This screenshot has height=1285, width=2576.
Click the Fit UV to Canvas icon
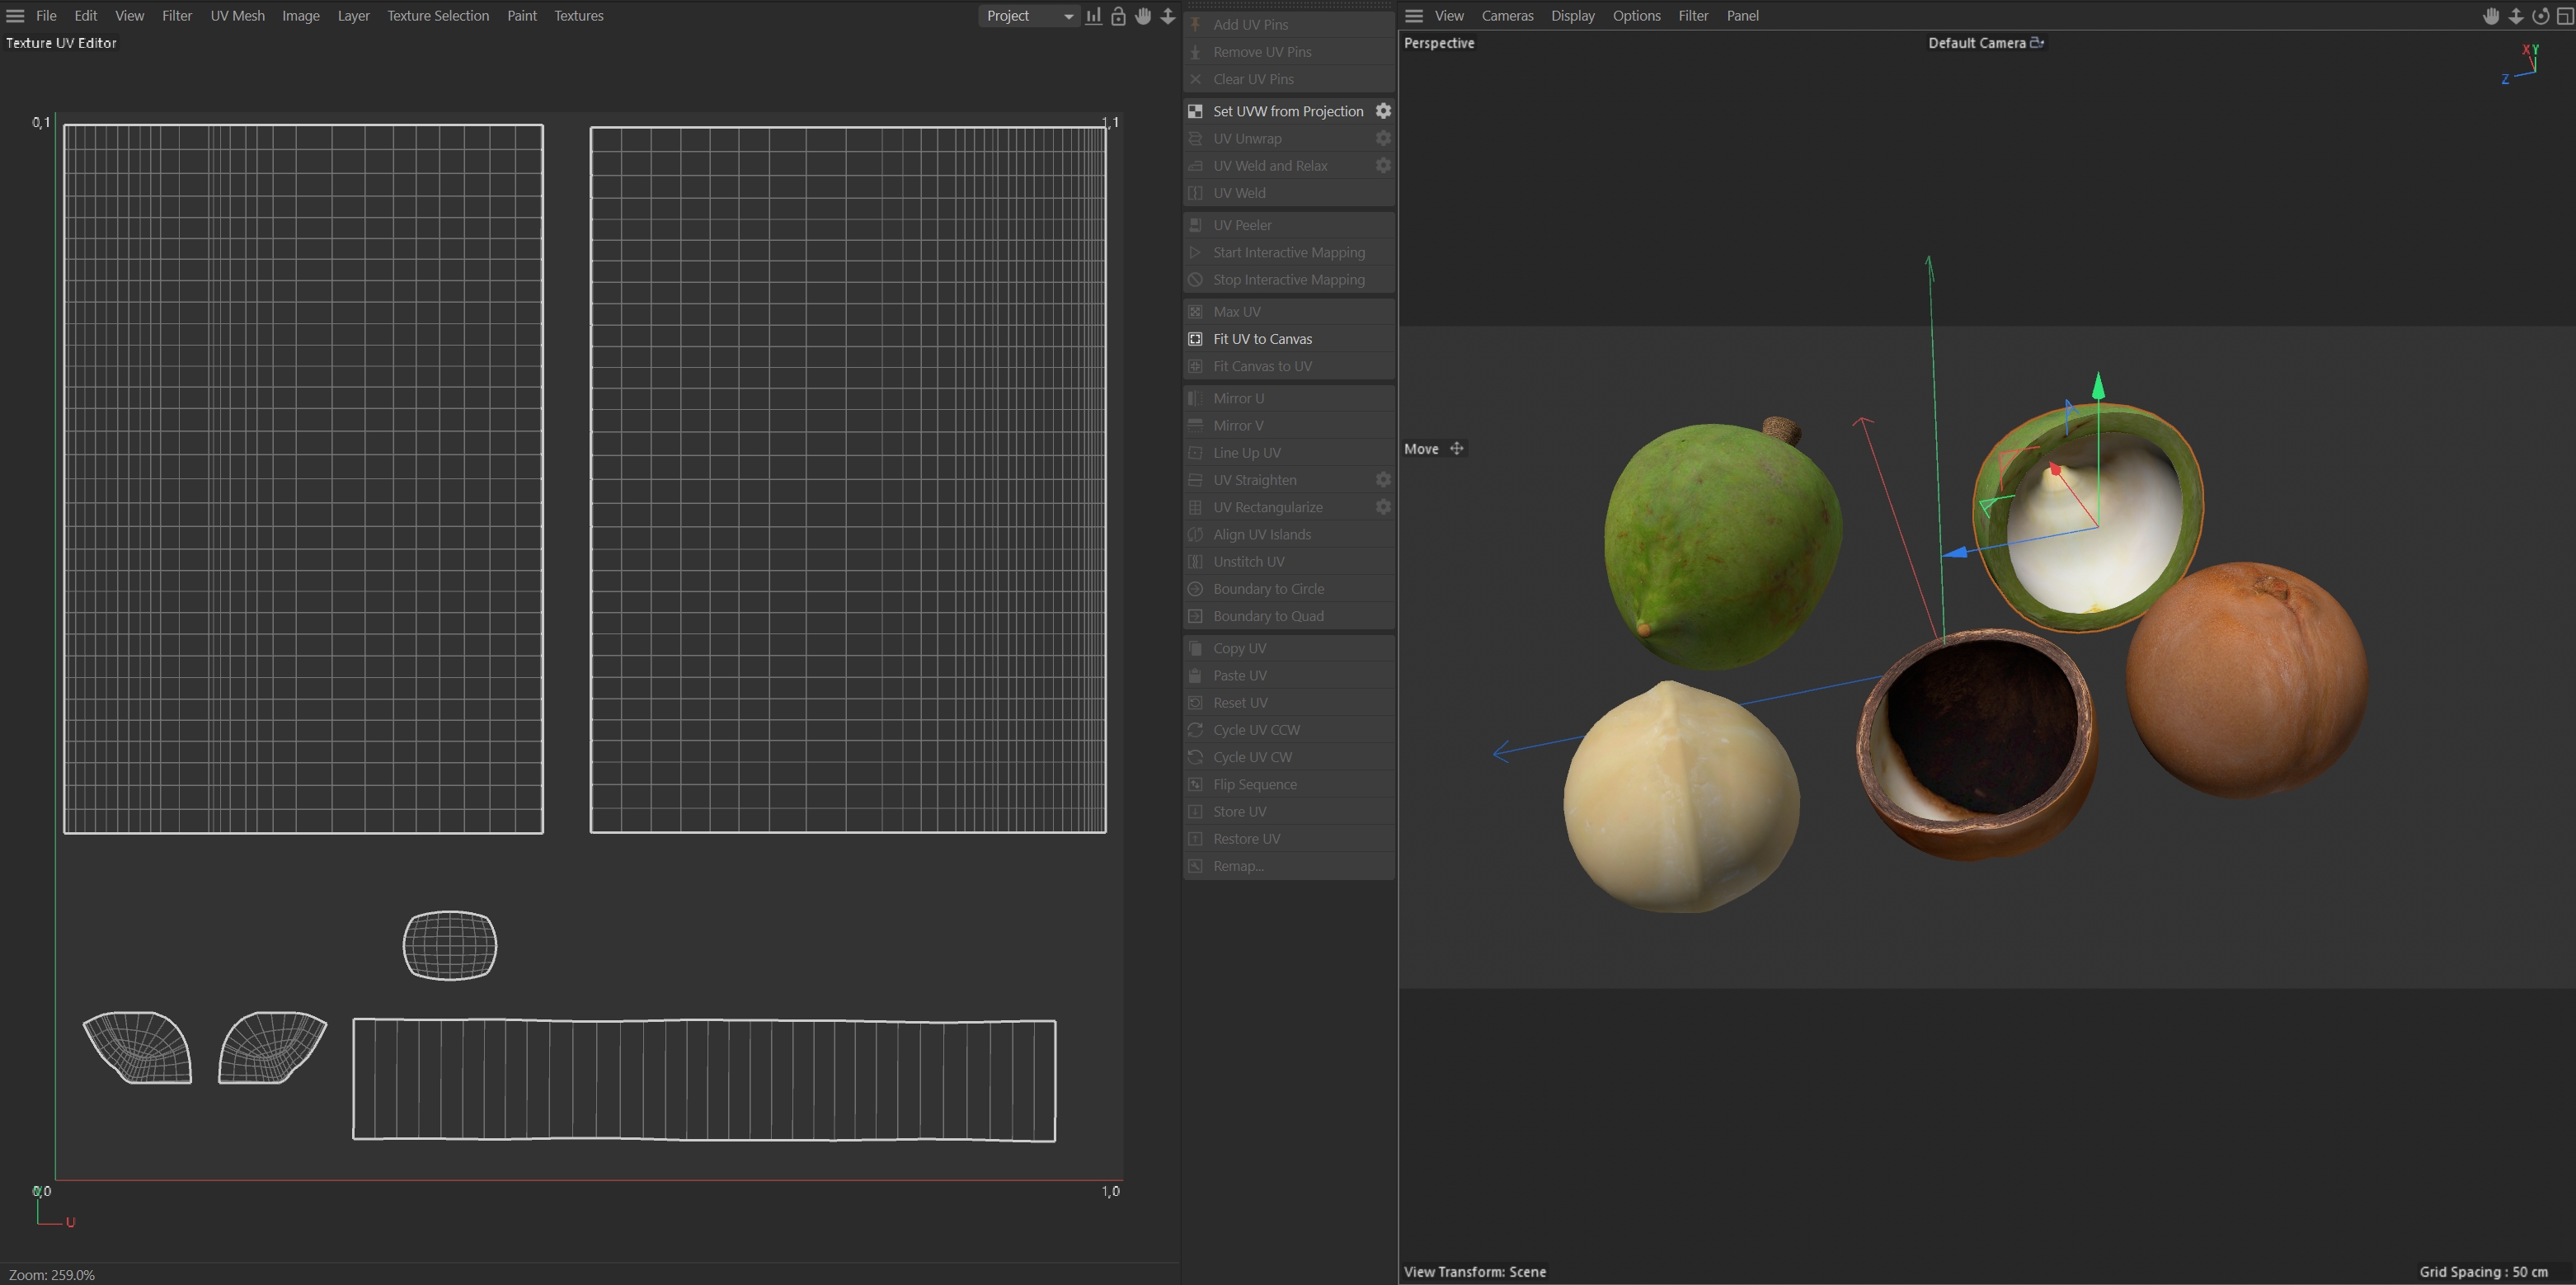[x=1195, y=339]
